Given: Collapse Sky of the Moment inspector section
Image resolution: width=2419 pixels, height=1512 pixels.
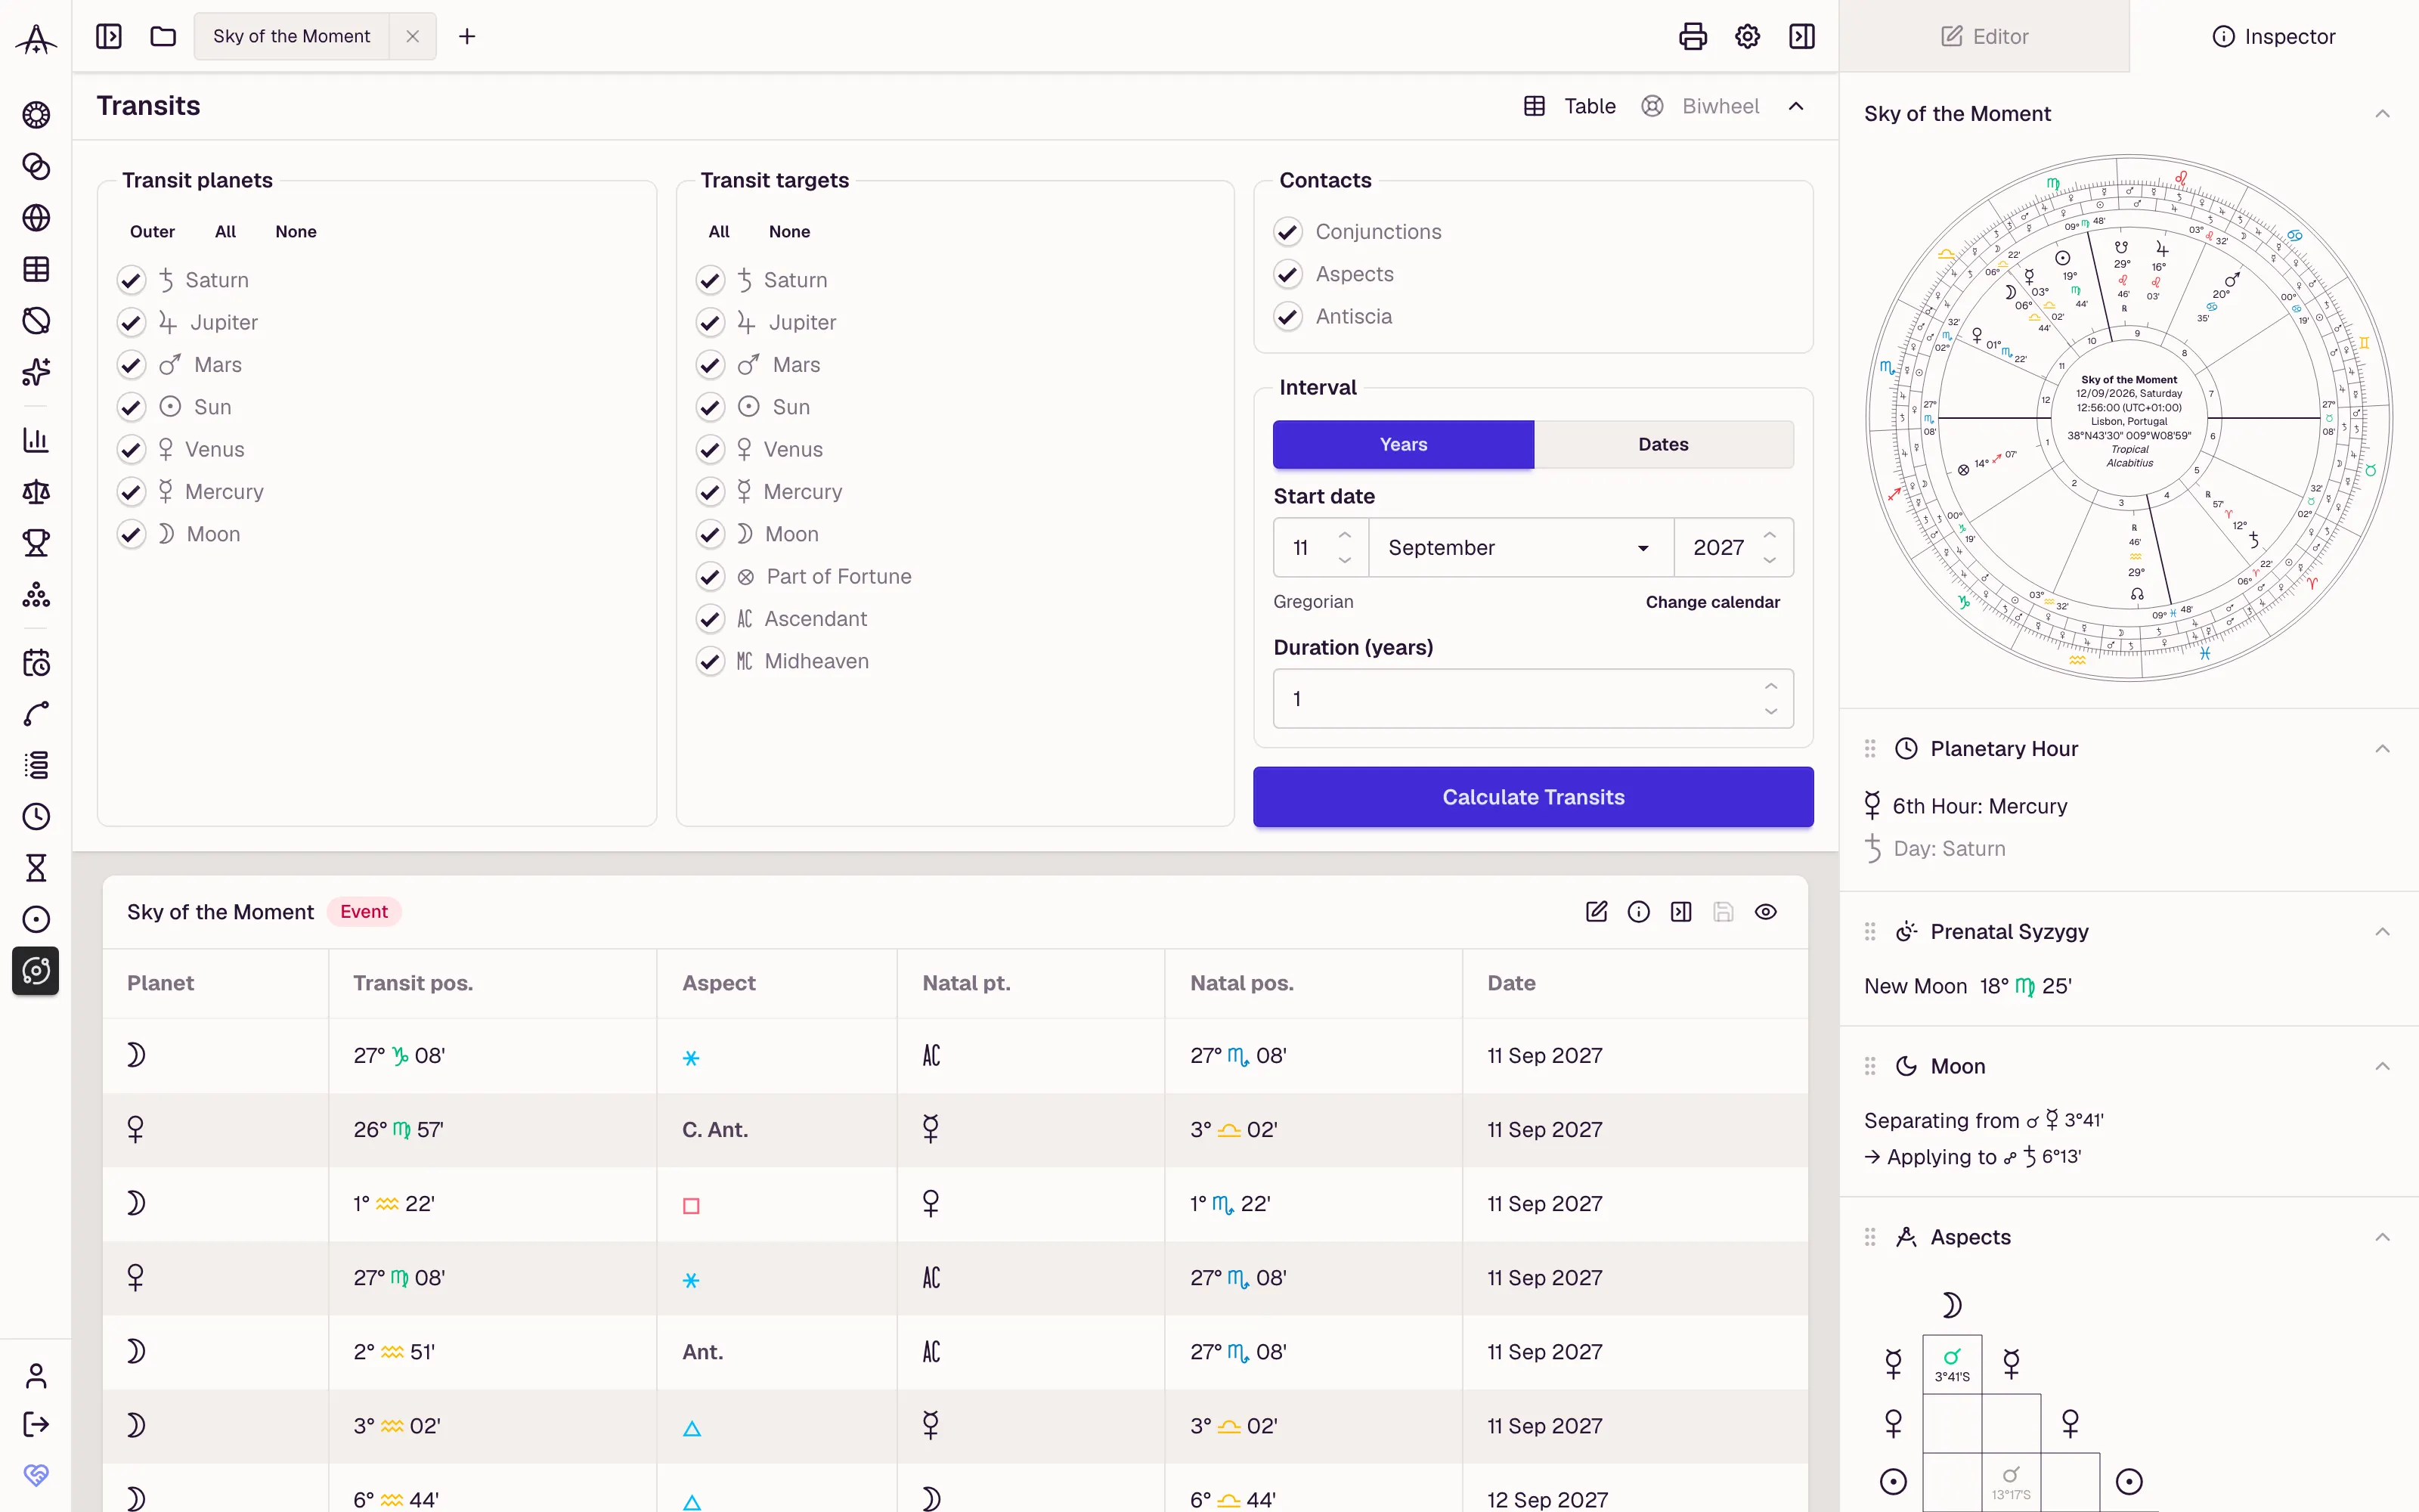Looking at the screenshot, I should point(2383,114).
